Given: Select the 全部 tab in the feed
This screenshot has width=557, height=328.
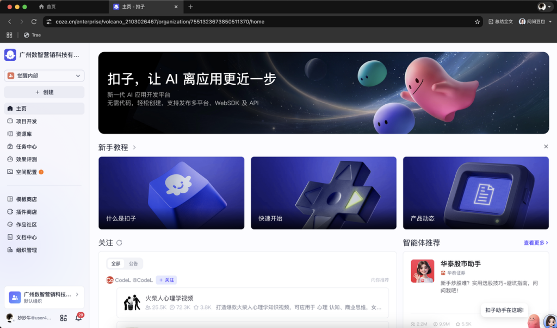Looking at the screenshot, I should [117, 263].
